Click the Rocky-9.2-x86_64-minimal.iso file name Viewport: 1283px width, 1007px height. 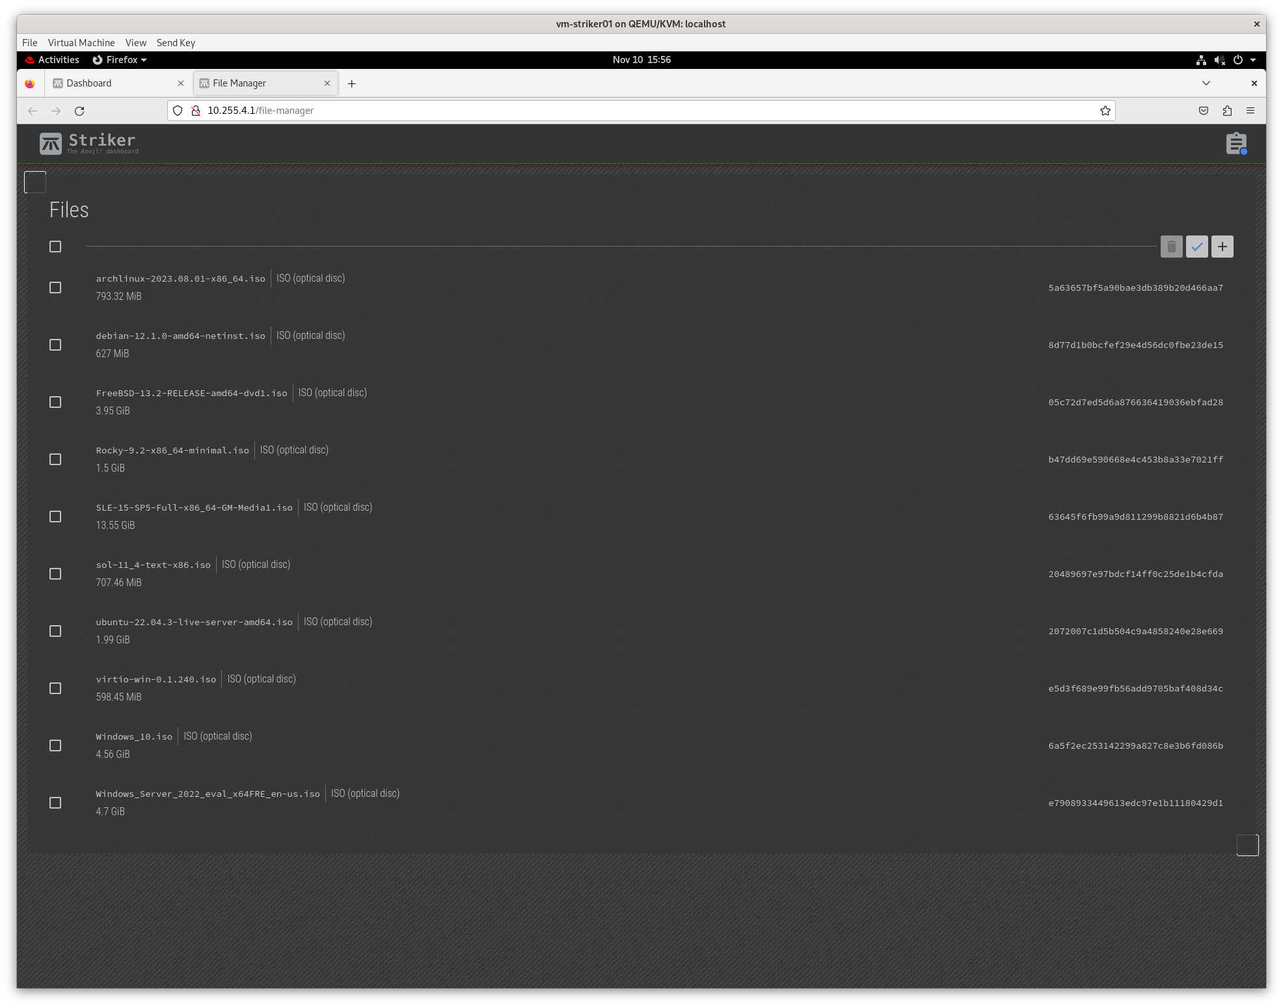(x=172, y=451)
